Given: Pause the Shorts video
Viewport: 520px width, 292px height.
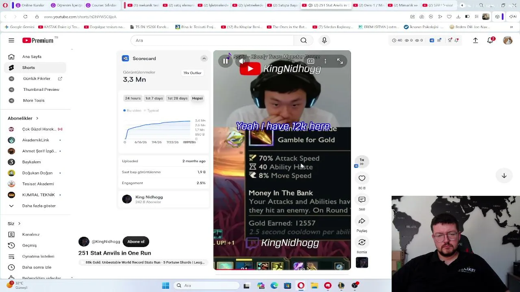Looking at the screenshot, I should (225, 61).
